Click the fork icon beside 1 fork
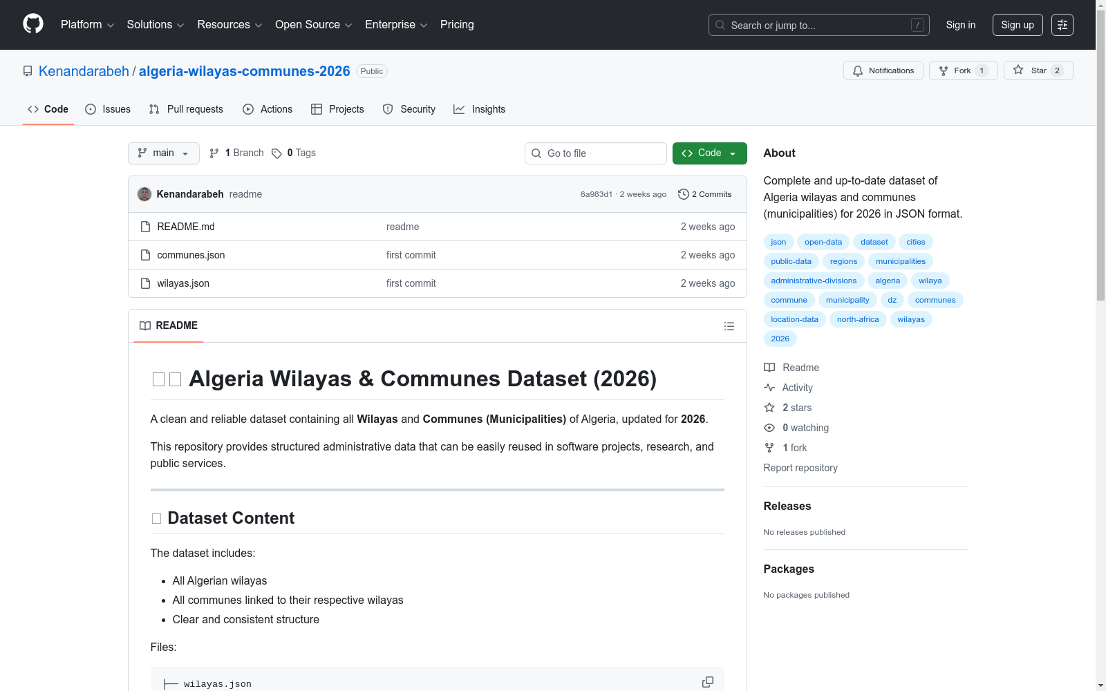 (x=769, y=448)
